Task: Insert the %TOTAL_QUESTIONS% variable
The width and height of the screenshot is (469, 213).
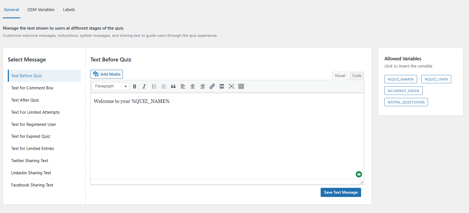Action: (x=406, y=102)
